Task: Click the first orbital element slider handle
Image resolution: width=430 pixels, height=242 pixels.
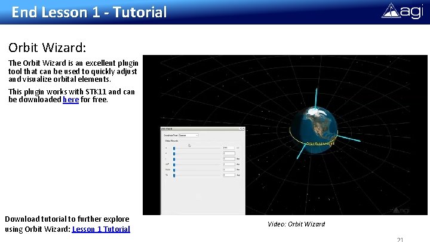Action: click(174, 148)
